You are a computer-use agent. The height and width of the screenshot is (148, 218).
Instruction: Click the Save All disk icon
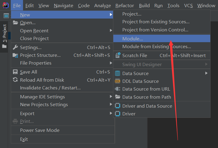(15, 72)
